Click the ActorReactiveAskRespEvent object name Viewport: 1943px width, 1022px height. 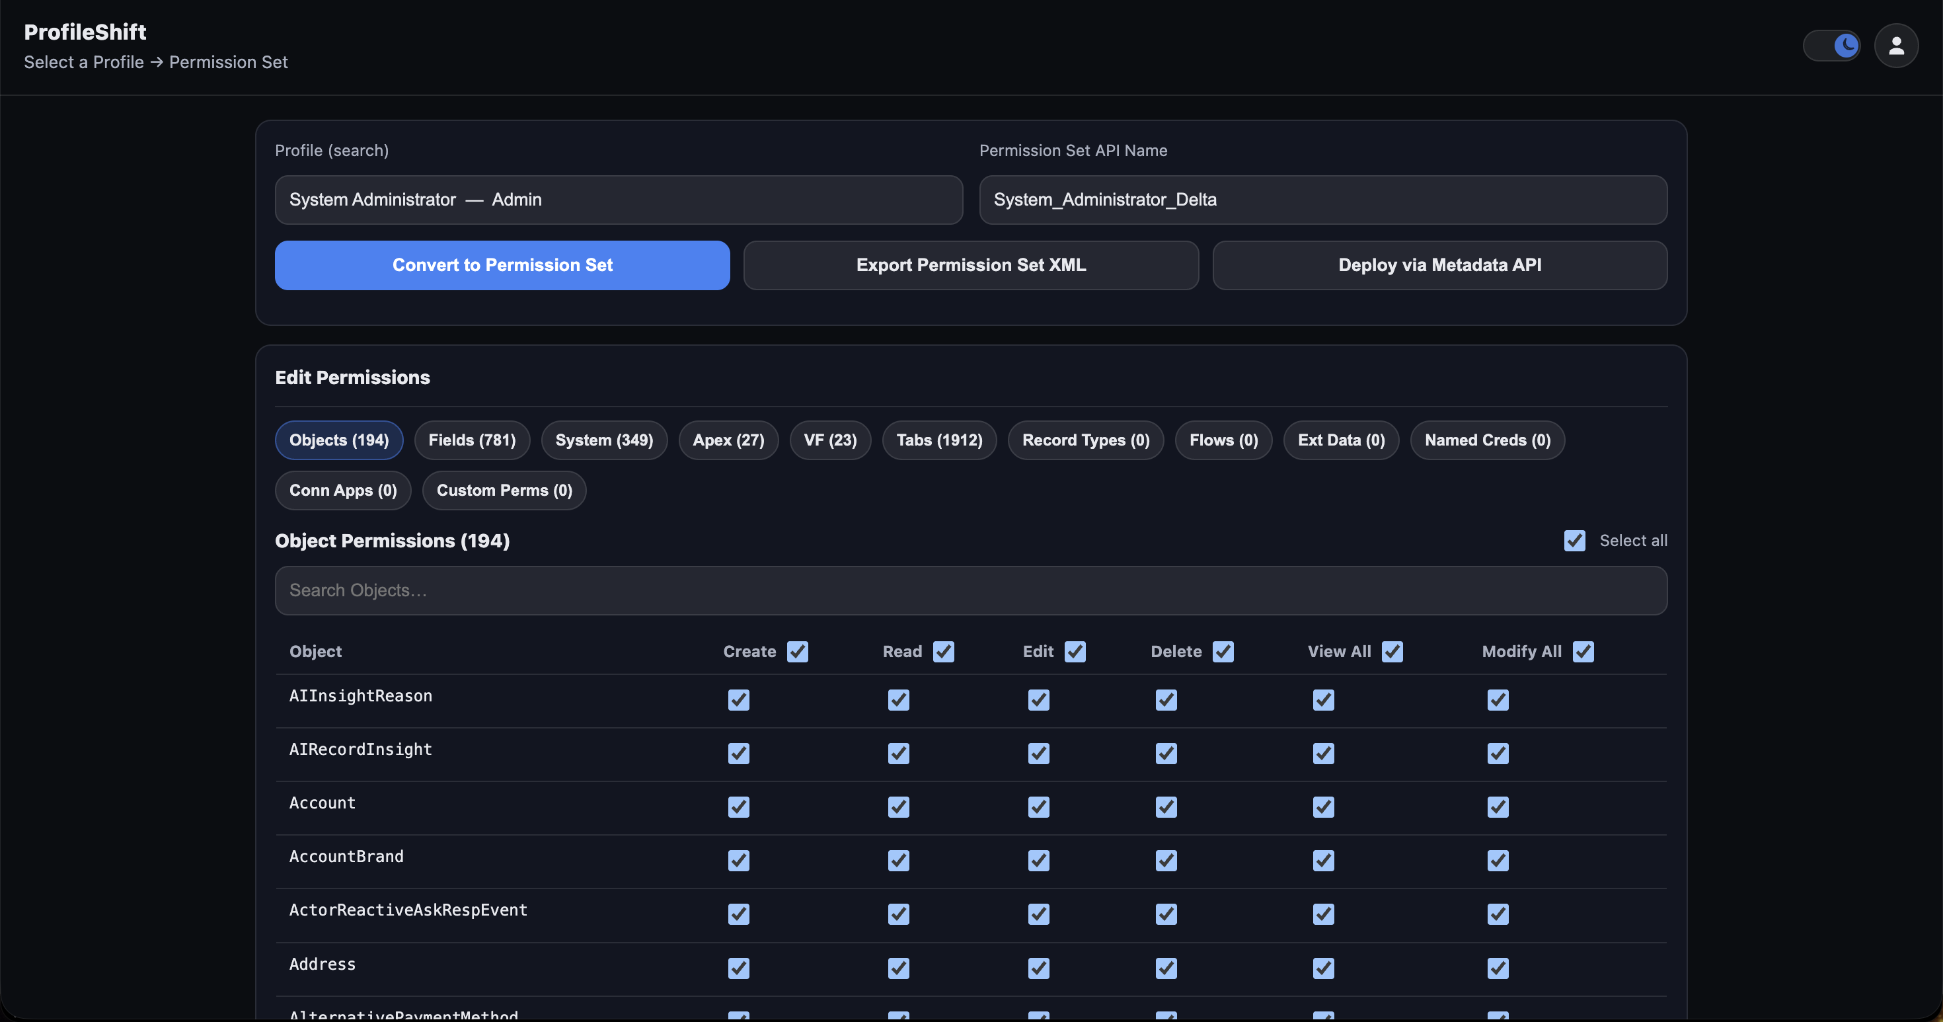[408, 910]
